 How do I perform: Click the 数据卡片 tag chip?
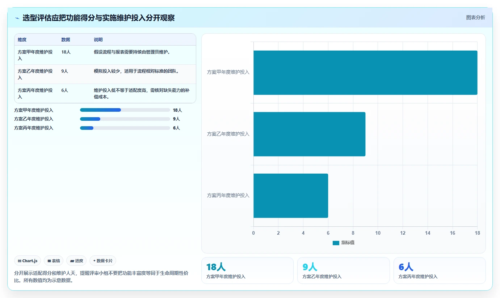click(x=103, y=261)
